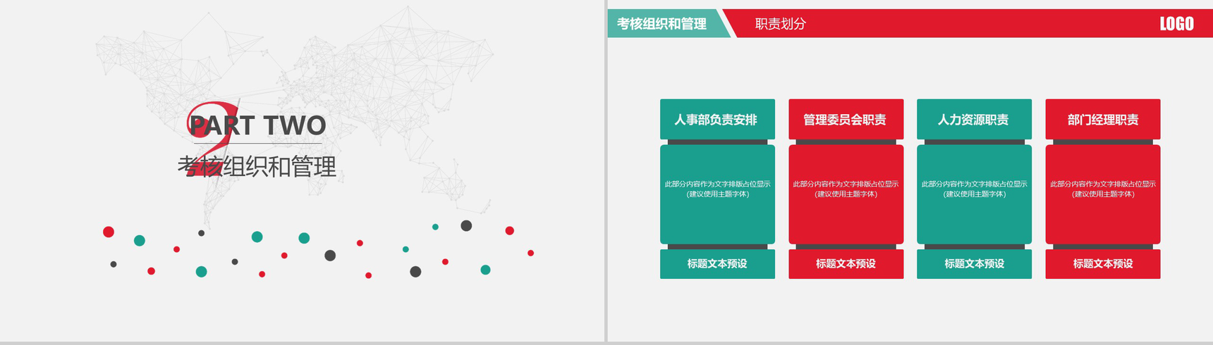Click 标题文本预设 footer in 人事部负责安排 column

tap(717, 264)
